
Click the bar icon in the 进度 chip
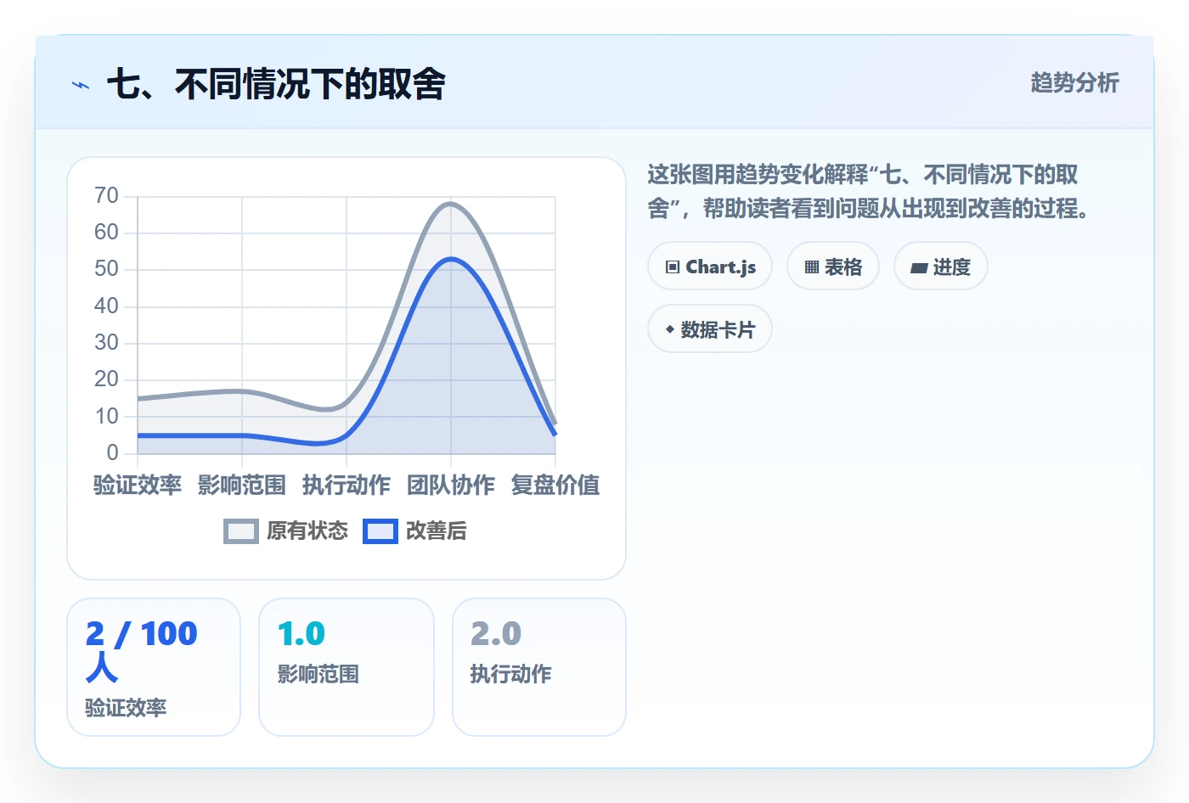click(919, 268)
